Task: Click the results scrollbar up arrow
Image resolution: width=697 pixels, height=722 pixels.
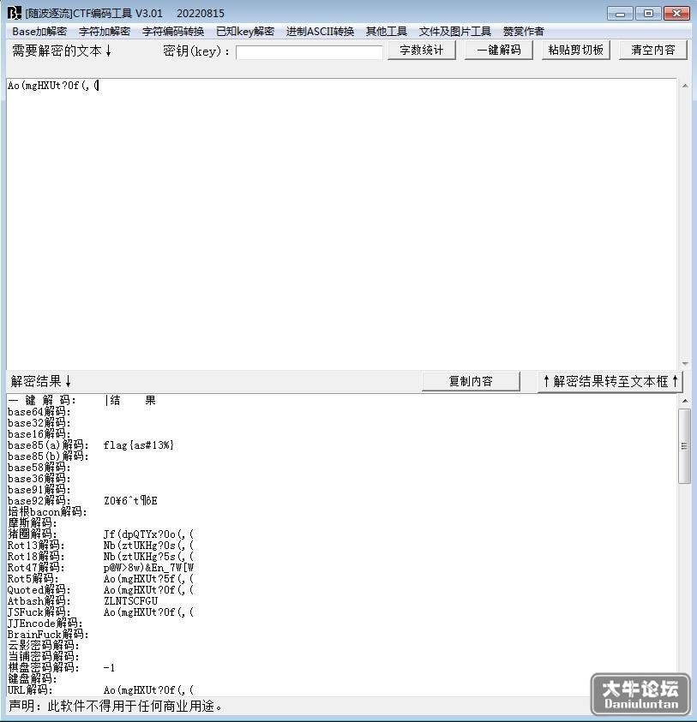Action: [x=684, y=401]
